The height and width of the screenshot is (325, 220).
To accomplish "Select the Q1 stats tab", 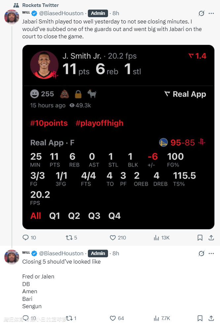I will point(55,216).
